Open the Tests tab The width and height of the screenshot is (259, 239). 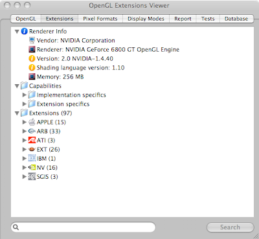[208, 19]
